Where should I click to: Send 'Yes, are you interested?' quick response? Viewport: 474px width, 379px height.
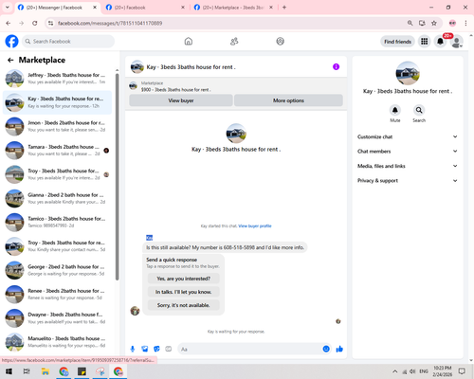click(x=183, y=279)
